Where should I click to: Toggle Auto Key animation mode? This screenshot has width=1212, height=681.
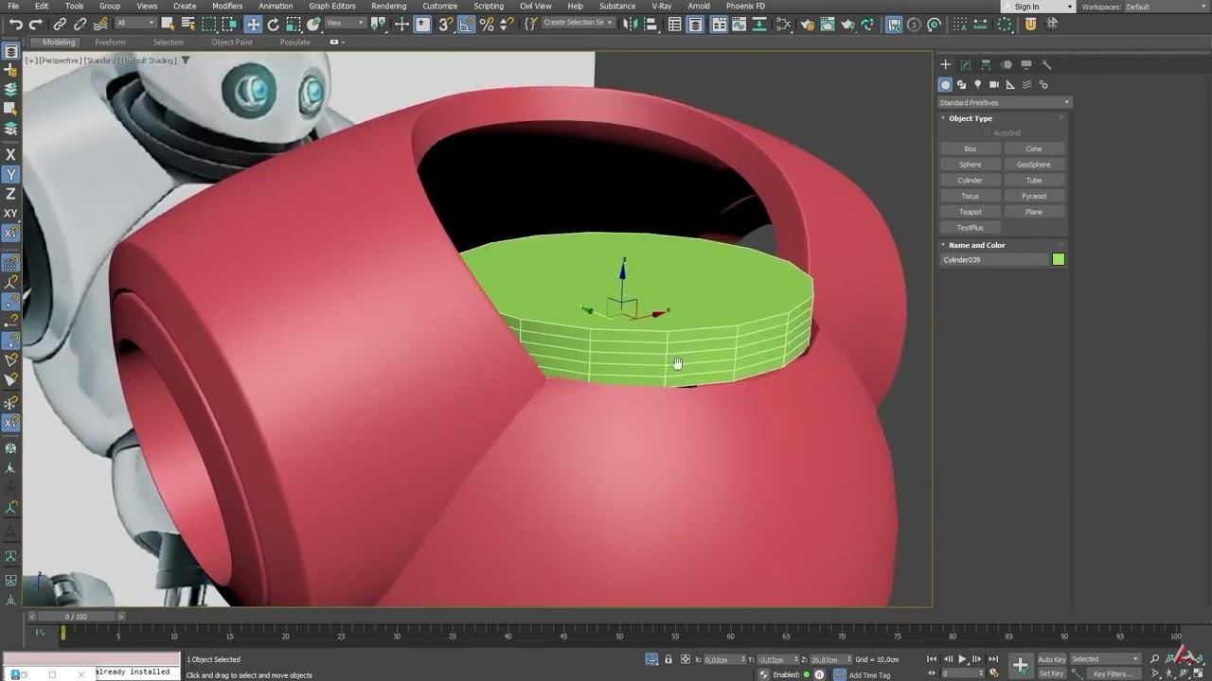1051,659
